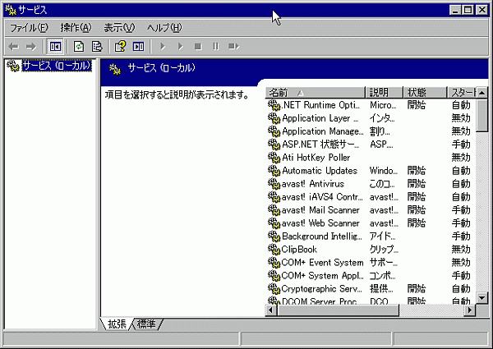Click the ASP.NET 状態サー service icon
Image resolution: width=493 pixels, height=349 pixels.
point(274,145)
